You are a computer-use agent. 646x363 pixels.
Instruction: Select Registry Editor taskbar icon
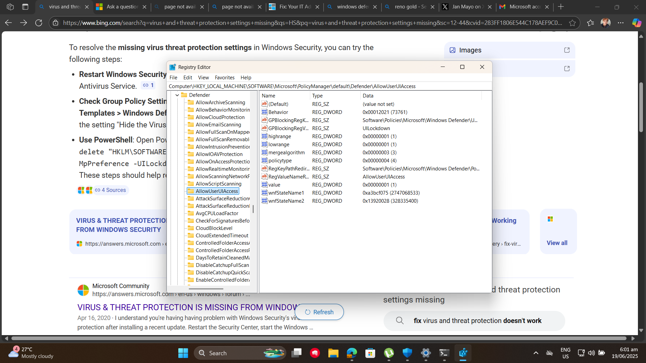(x=463, y=353)
